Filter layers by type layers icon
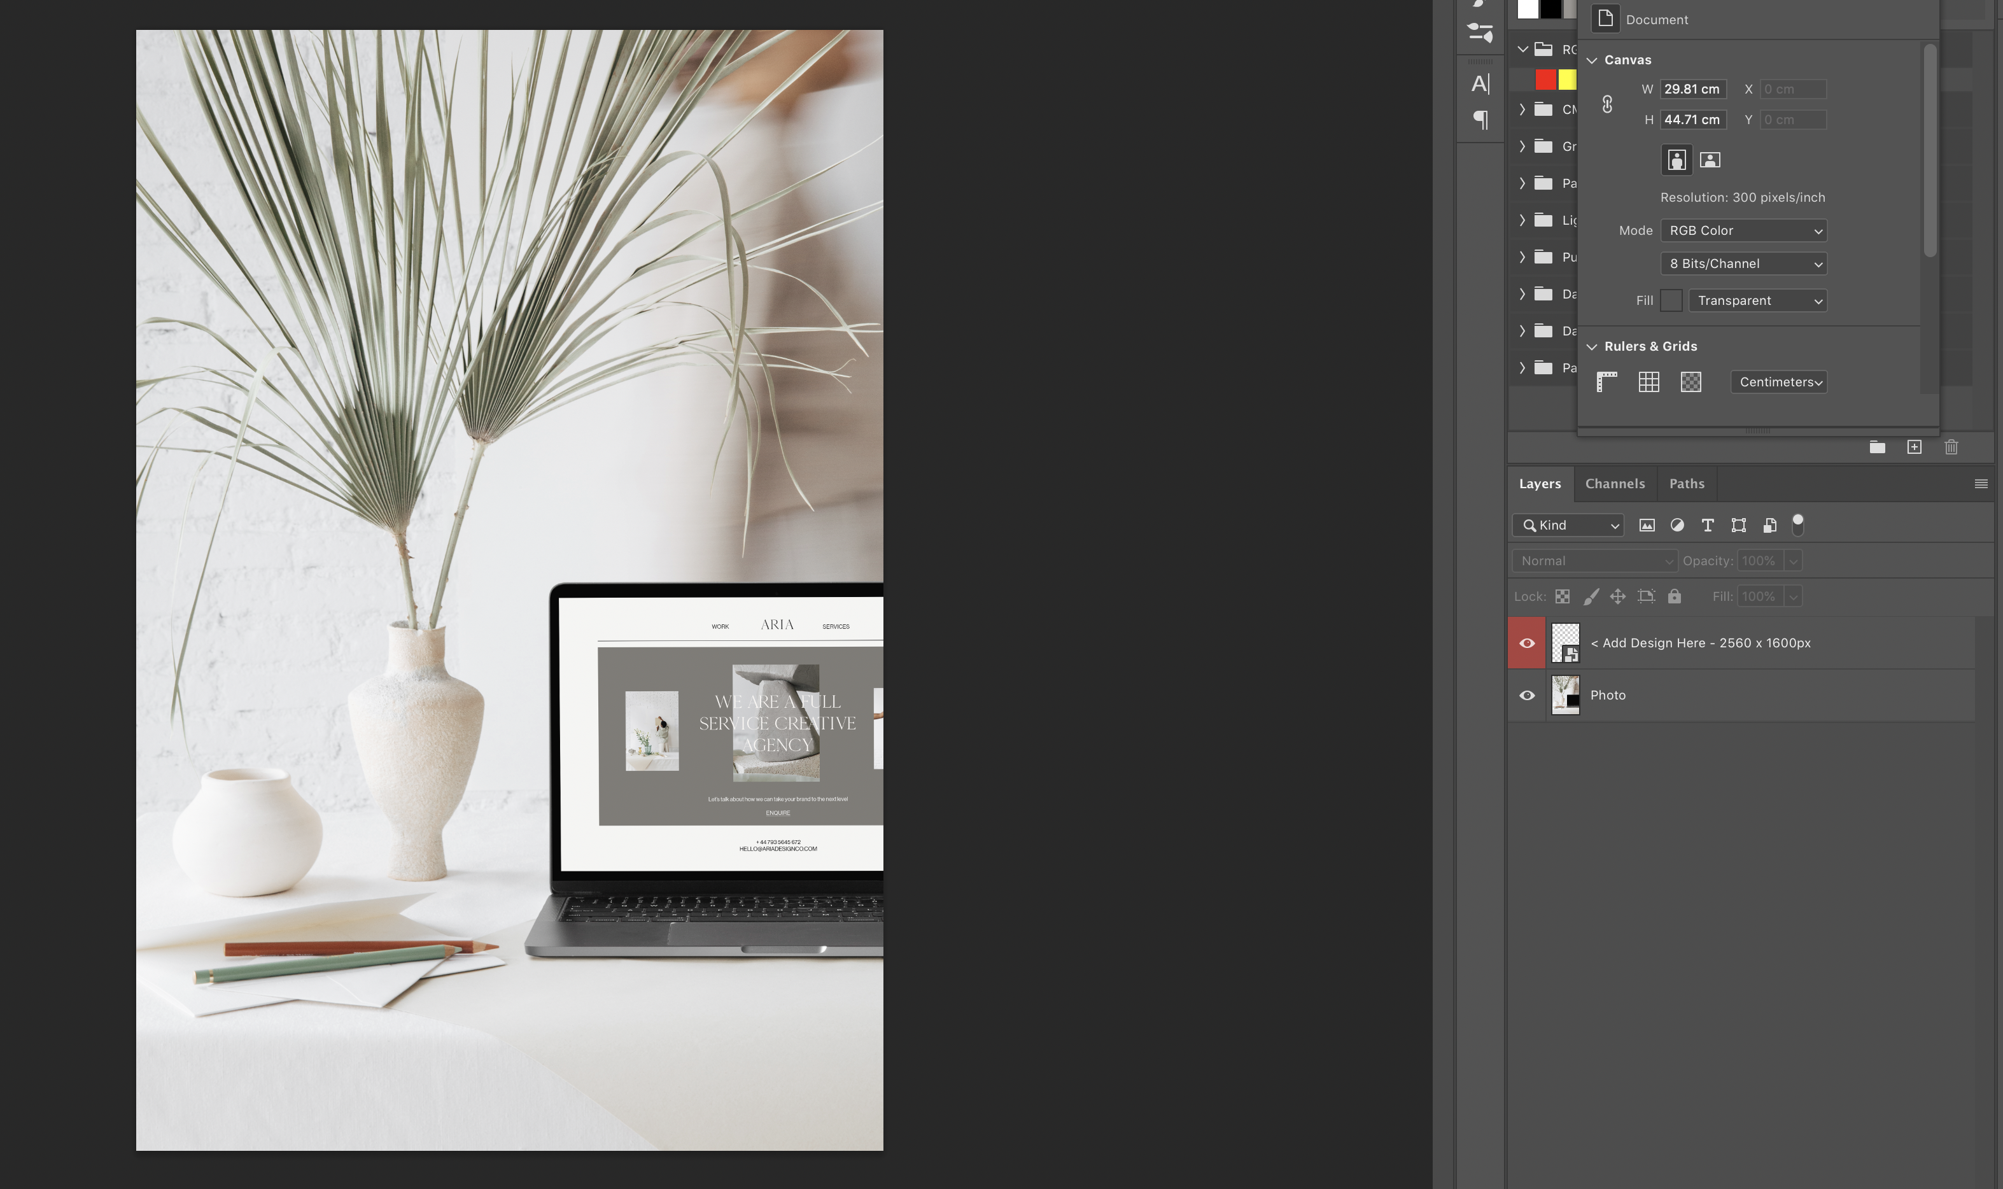2003x1189 pixels. click(1708, 526)
